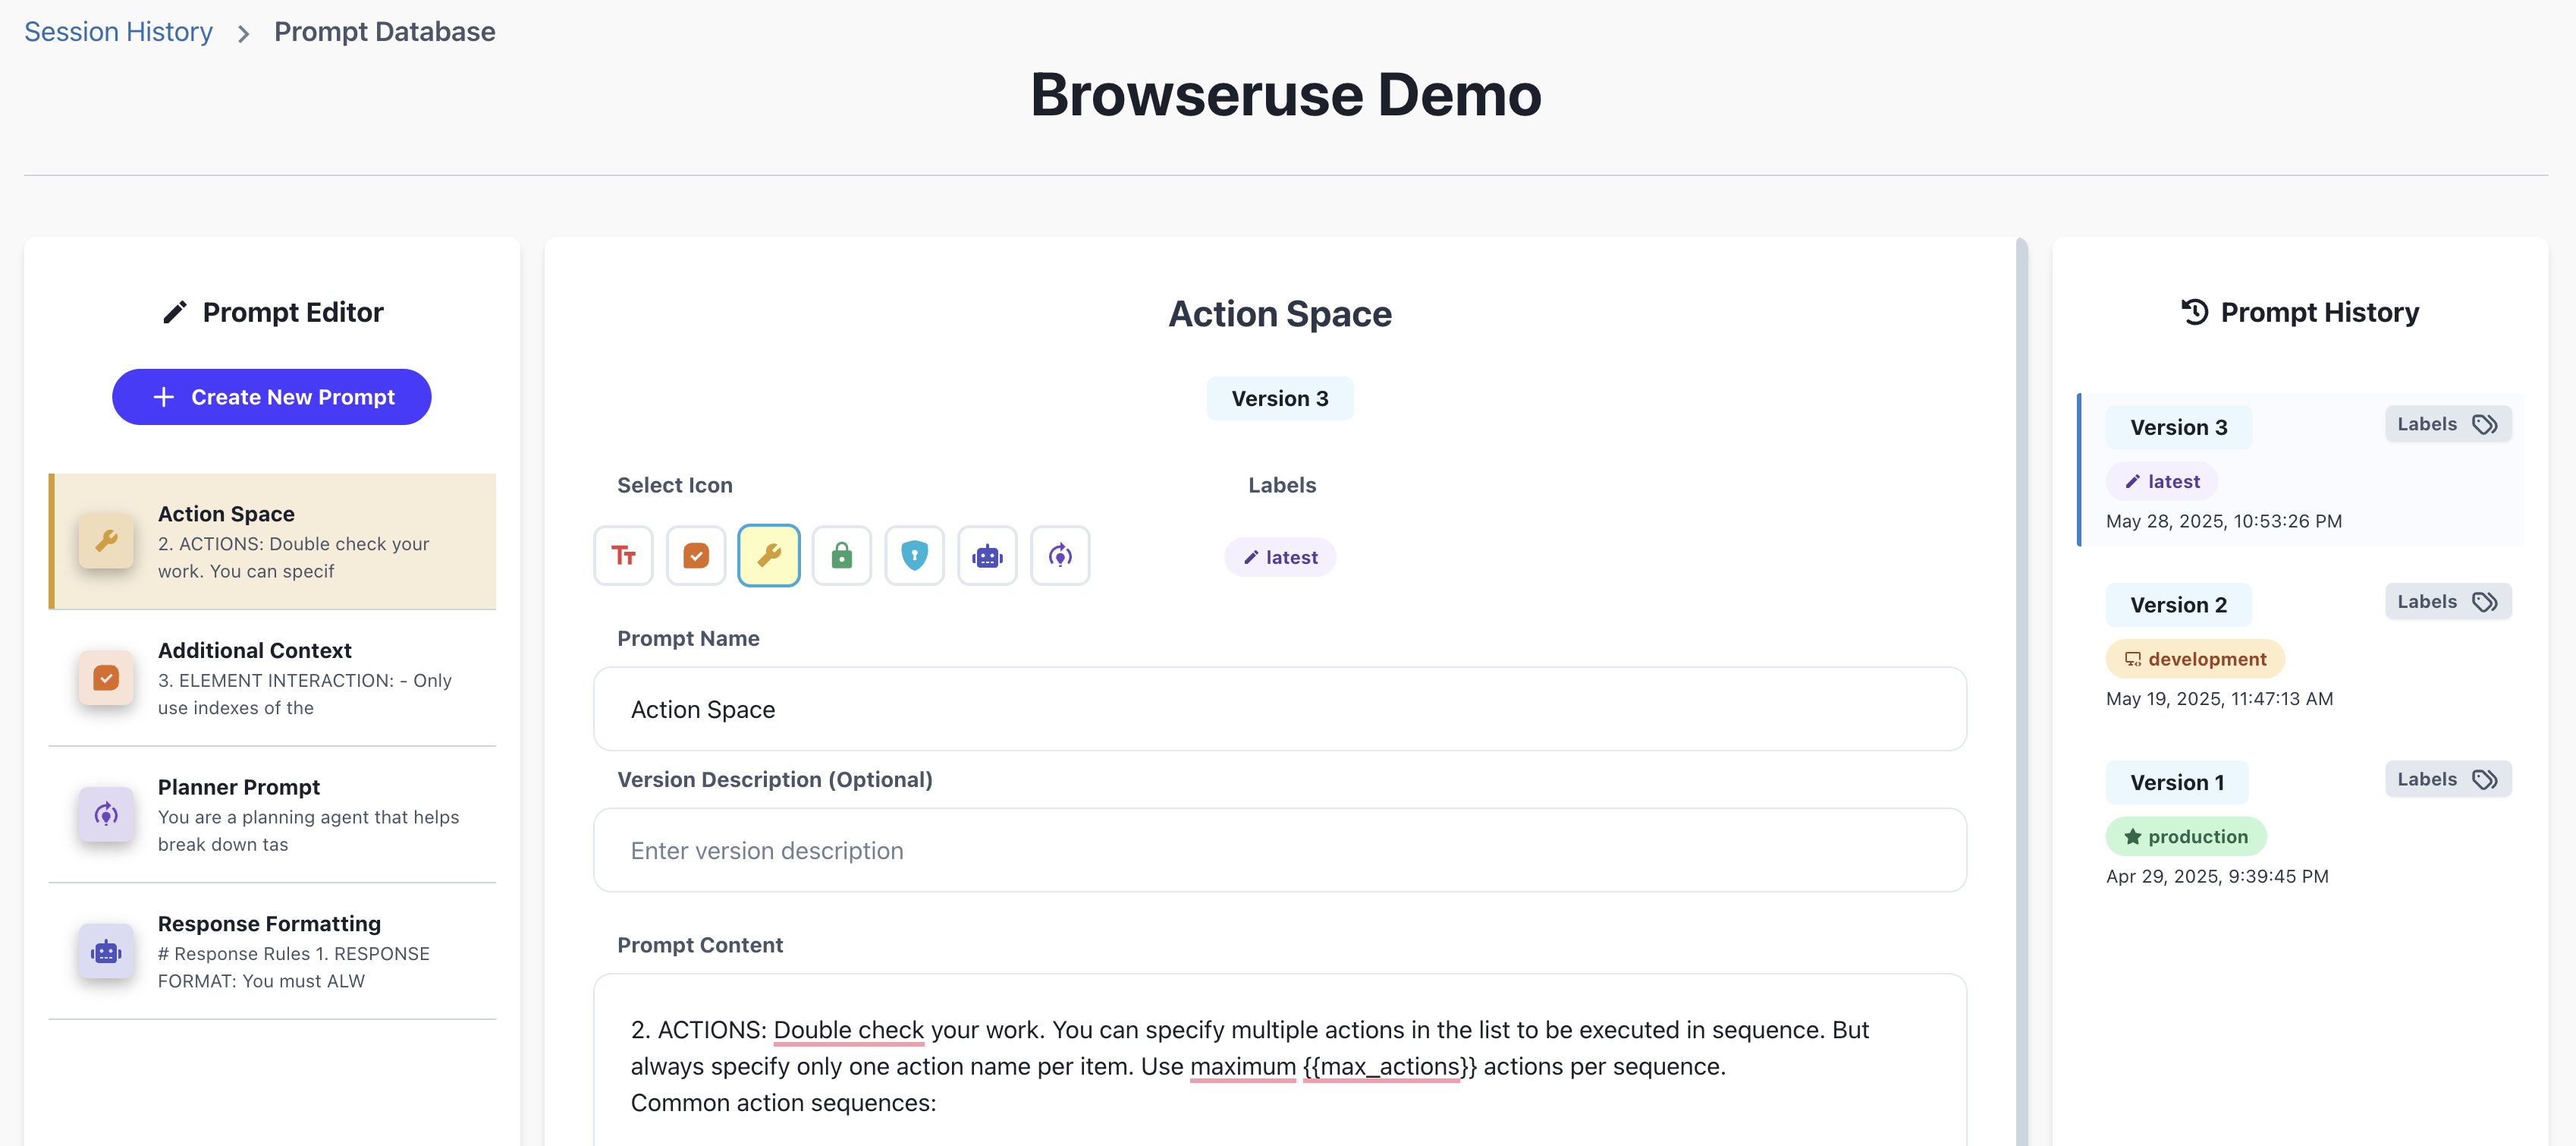Click the Prompt History clock icon
The width and height of the screenshot is (2576, 1146).
pos(2195,312)
